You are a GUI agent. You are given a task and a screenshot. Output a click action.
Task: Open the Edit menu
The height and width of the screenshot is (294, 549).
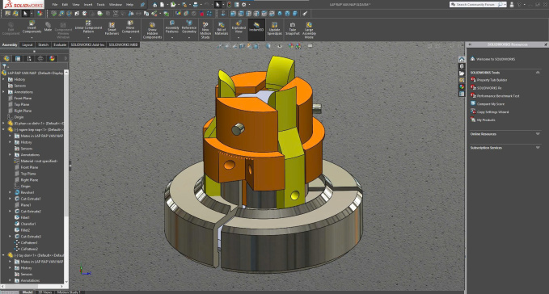point(65,5)
